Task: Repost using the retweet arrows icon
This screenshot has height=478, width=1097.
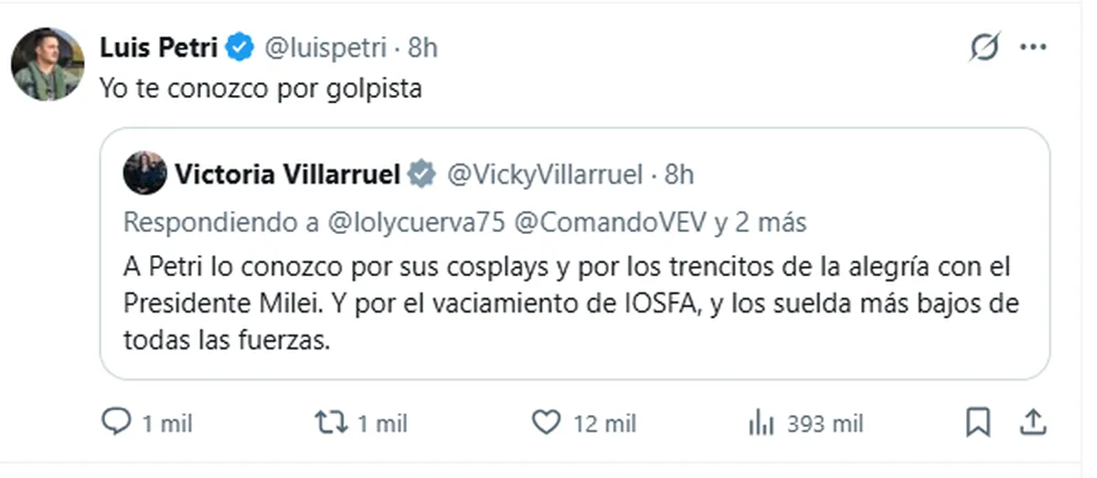Action: [x=330, y=422]
